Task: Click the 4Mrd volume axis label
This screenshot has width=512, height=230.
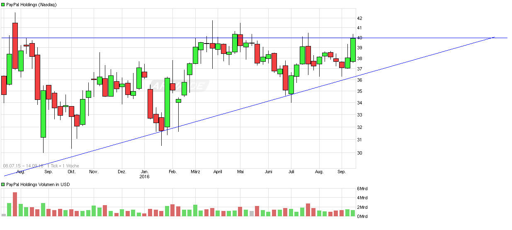Action: (362, 198)
